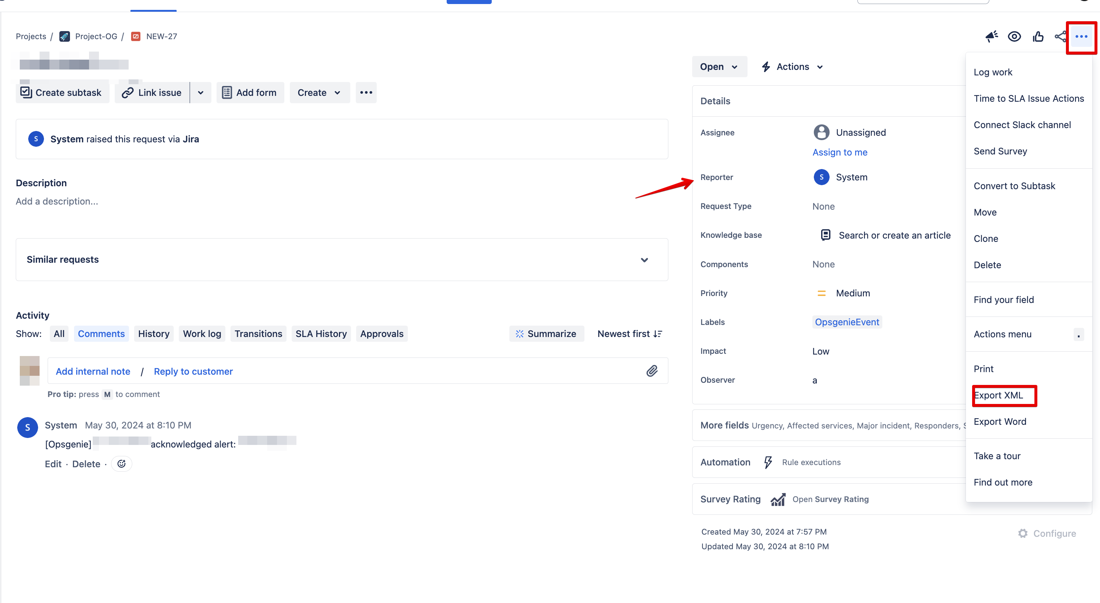Click the Automation lightning bolt icon
This screenshot has height=603, width=1100.
[x=768, y=462]
